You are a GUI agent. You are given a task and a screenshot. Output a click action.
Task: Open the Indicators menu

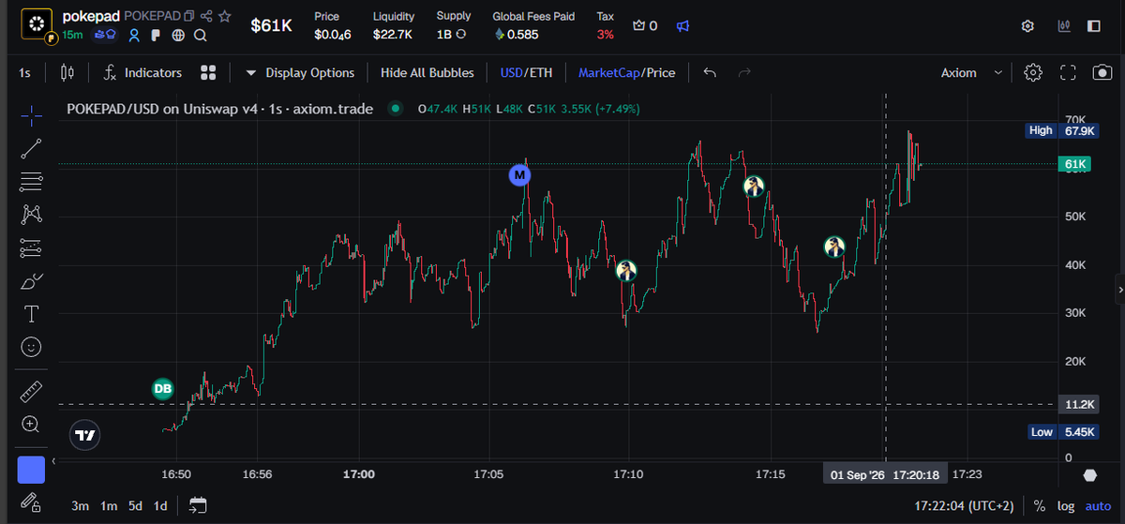(x=142, y=72)
